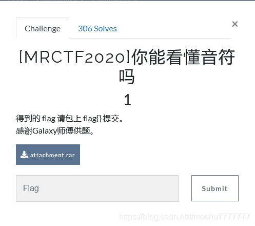Click the word Galaxy in the description
Image resolution: width=255 pixels, height=226 pixels.
coord(45,131)
